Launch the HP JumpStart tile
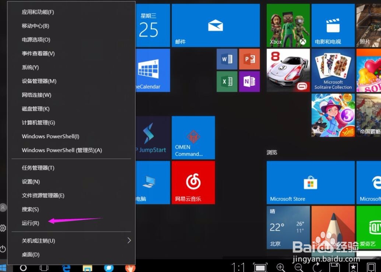Viewport: 381px width, 272px height. (x=153, y=138)
